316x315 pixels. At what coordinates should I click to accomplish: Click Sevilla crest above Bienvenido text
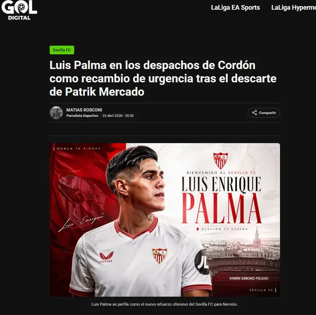pos(221,160)
